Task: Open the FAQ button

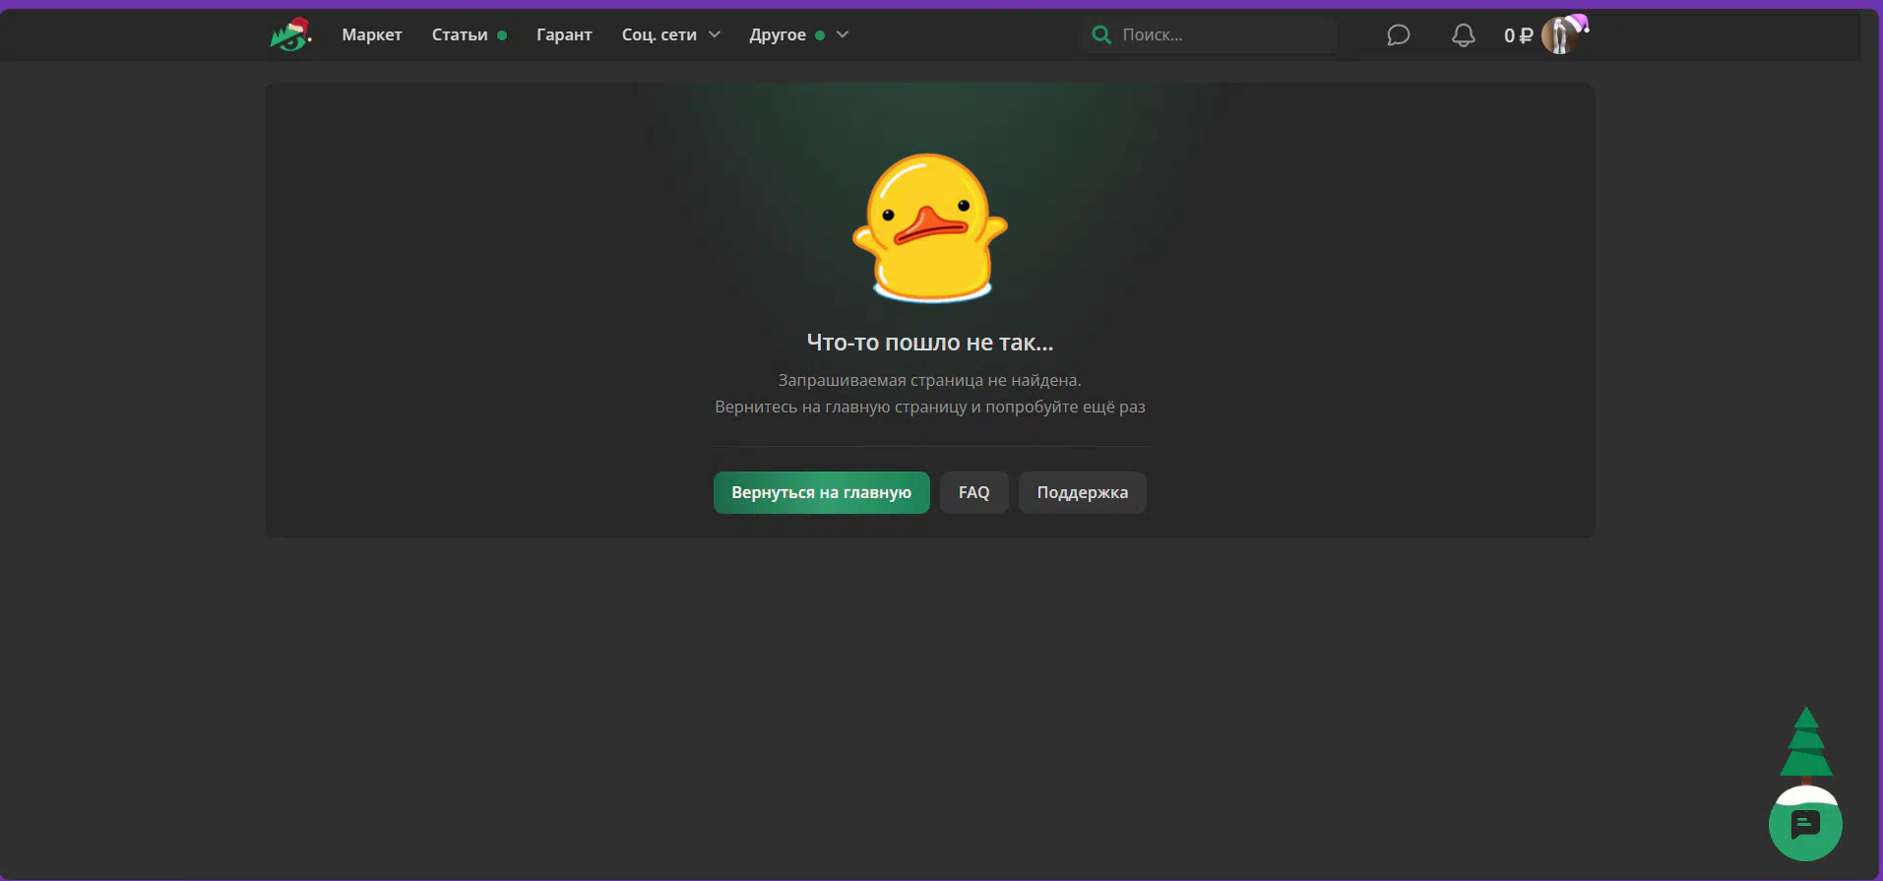Action: [973, 492]
